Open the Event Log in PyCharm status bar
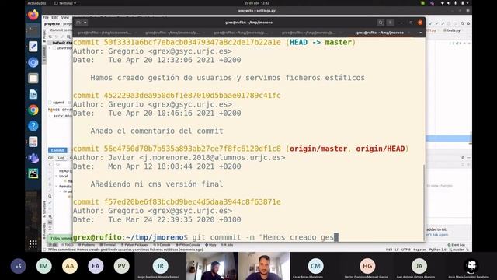Screen dimensions: 497x280 pyautogui.click(x=456, y=245)
